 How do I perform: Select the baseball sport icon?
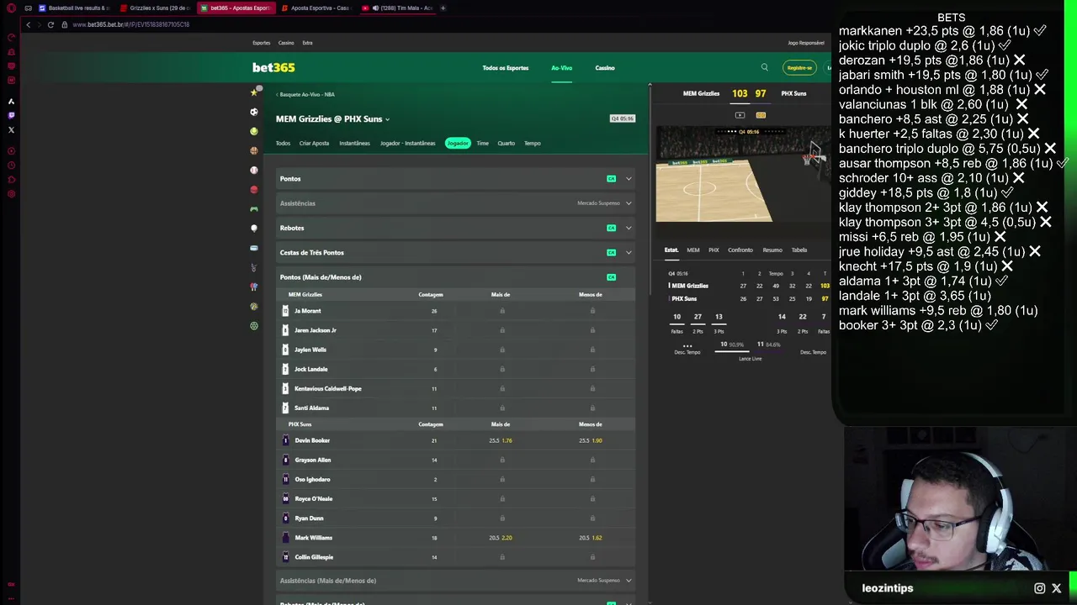(x=254, y=170)
